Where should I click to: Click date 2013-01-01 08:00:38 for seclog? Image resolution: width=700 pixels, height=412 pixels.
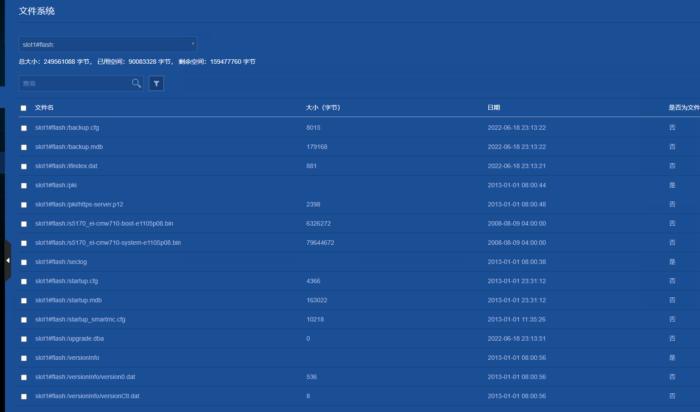[x=517, y=262]
